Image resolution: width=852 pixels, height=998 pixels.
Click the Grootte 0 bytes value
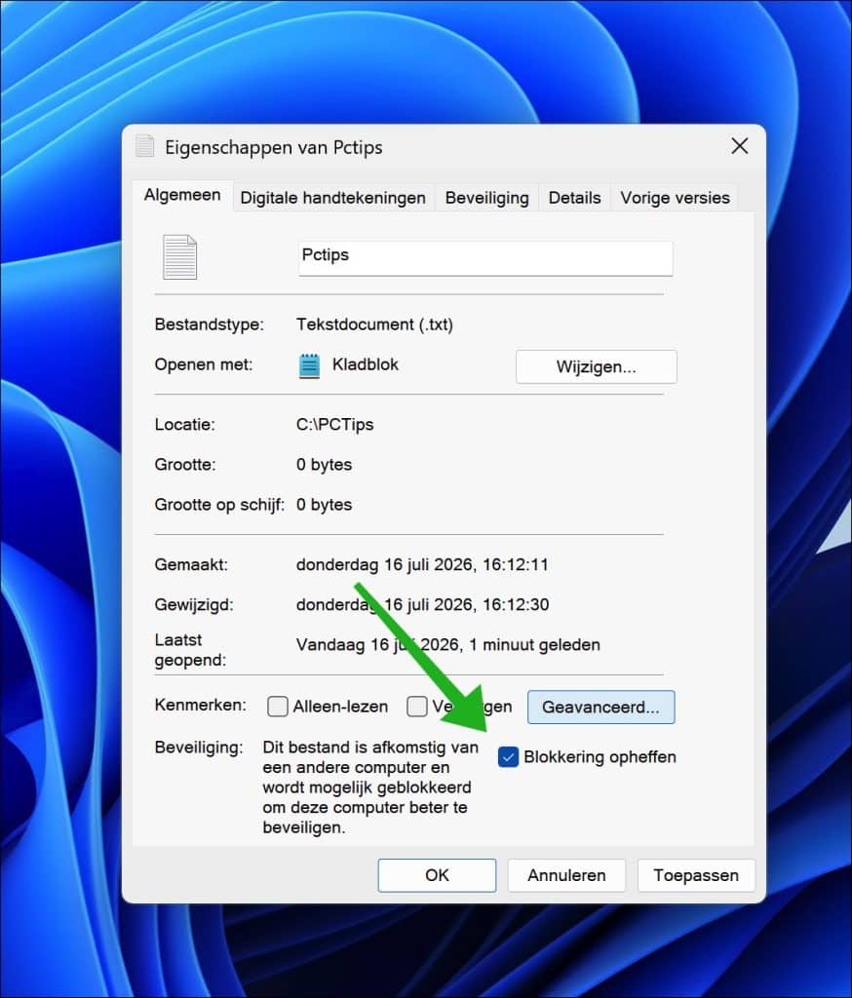(324, 465)
